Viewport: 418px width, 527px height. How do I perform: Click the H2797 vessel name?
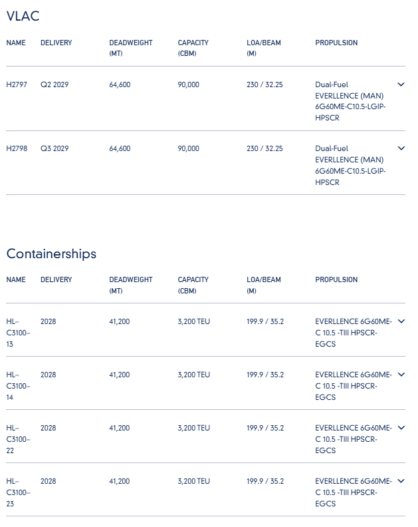point(17,85)
